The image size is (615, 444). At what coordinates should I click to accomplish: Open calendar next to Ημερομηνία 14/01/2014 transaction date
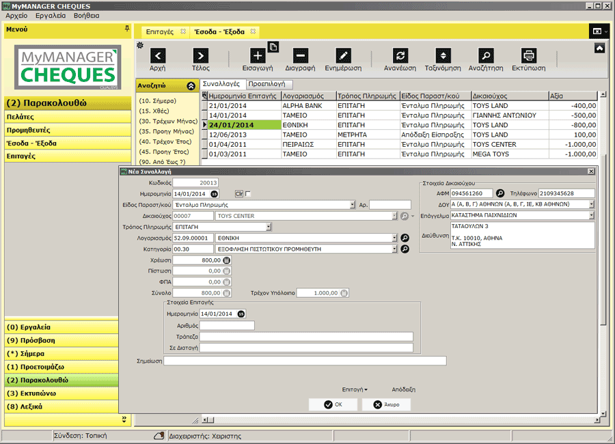214,194
